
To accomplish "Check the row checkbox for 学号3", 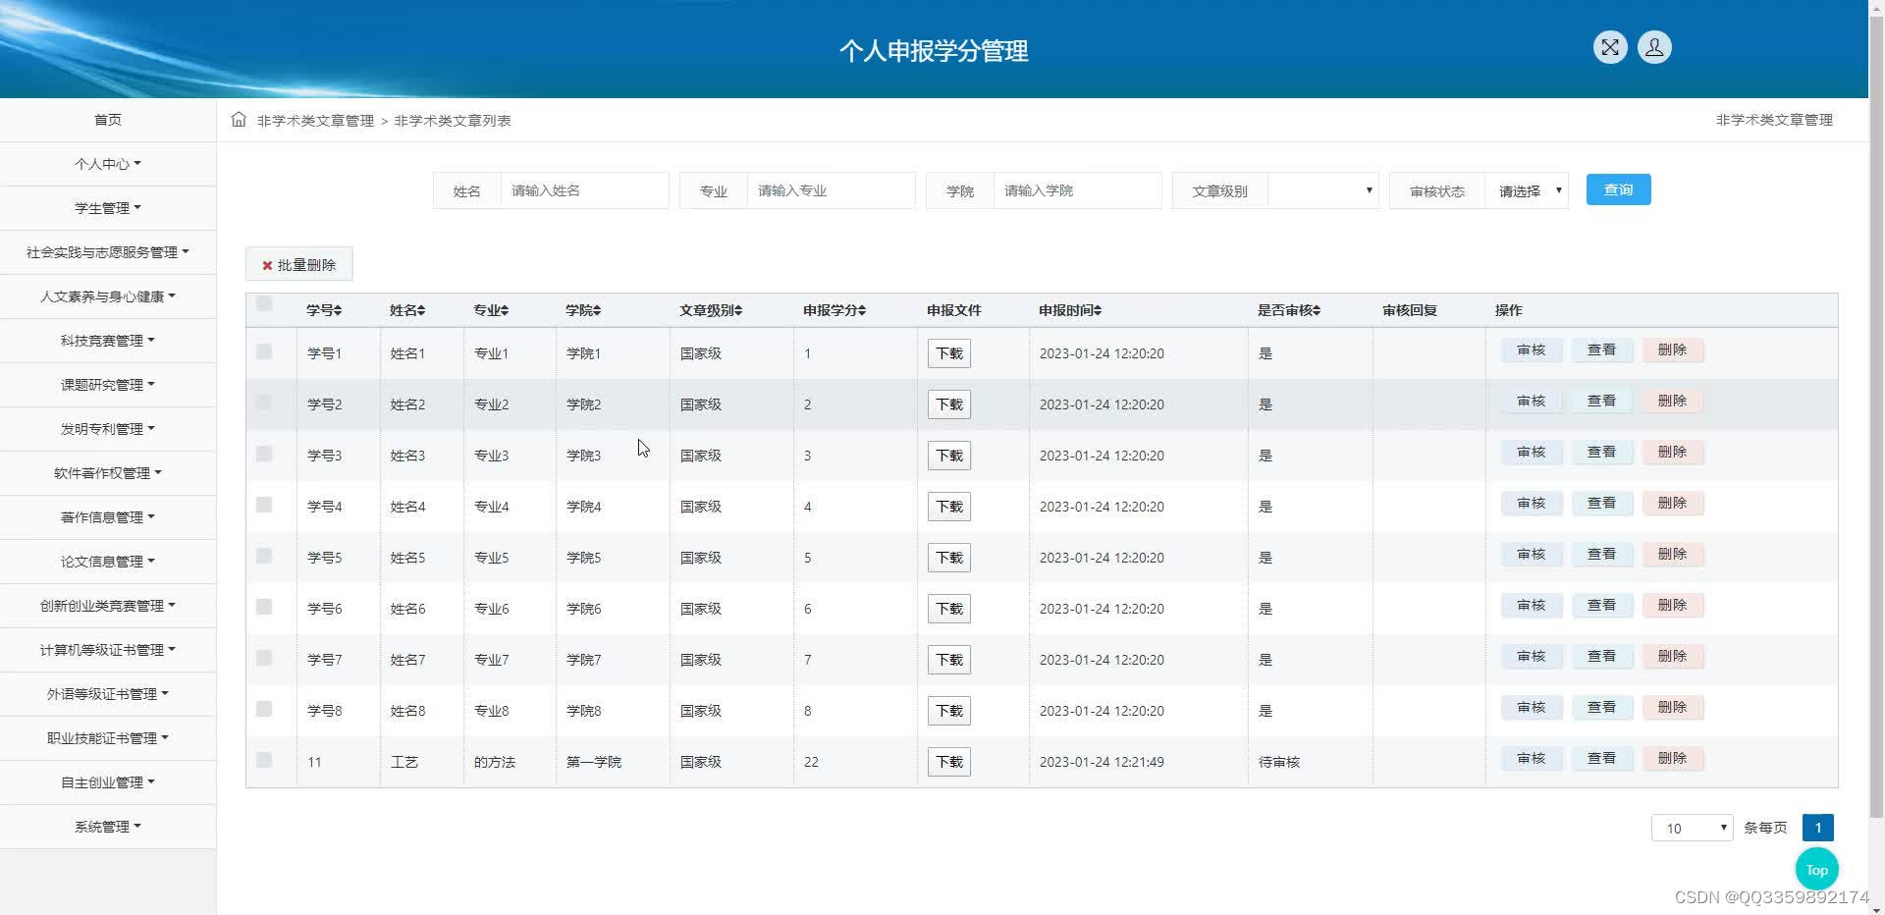I will [x=264, y=454].
